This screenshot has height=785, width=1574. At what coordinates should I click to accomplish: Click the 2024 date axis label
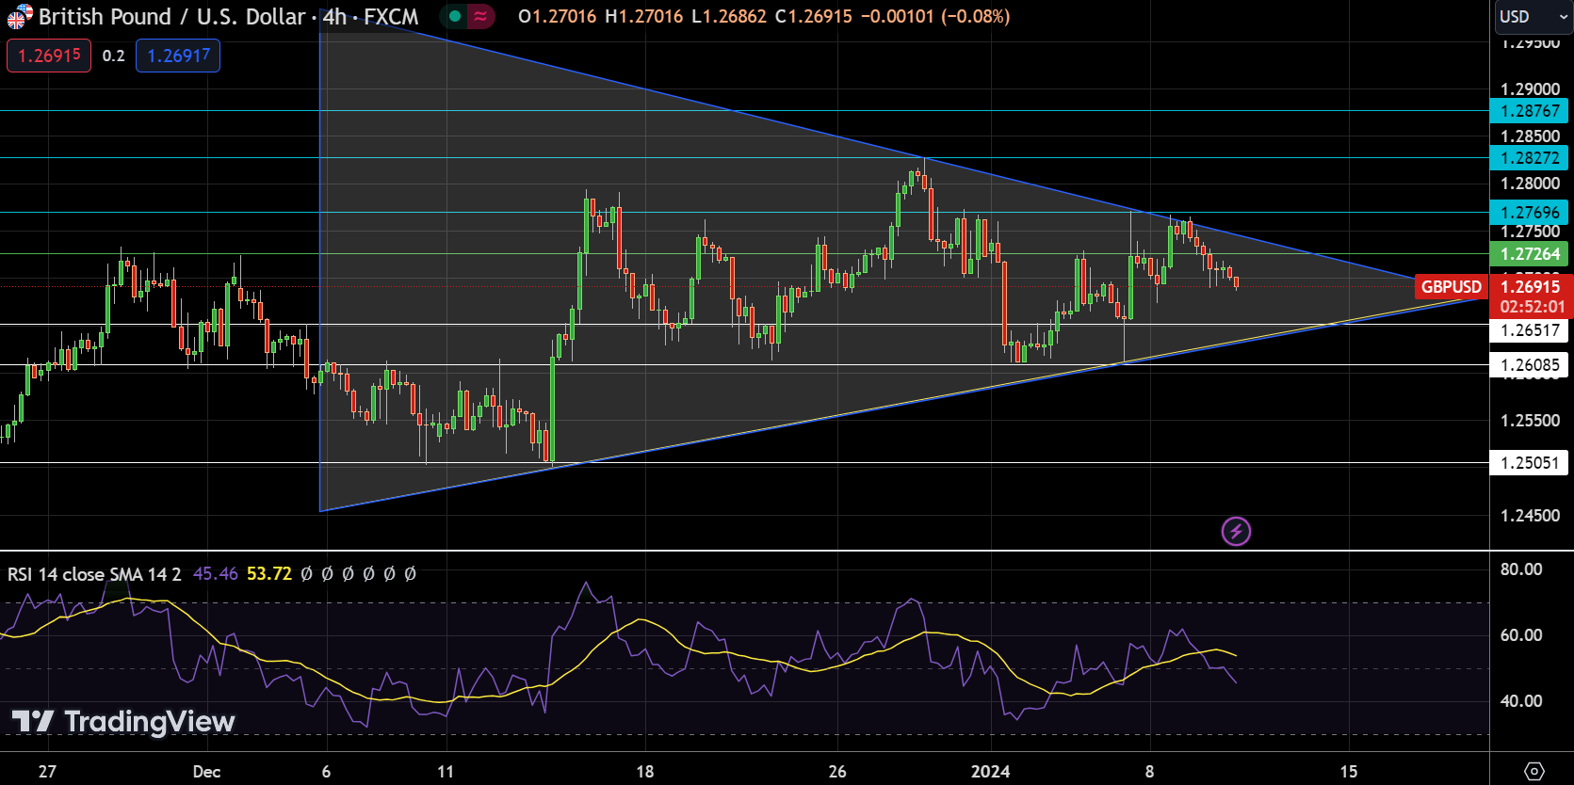(990, 772)
